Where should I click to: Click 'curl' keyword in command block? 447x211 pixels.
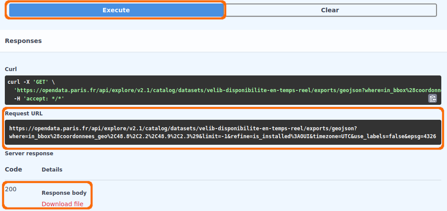tap(14, 82)
